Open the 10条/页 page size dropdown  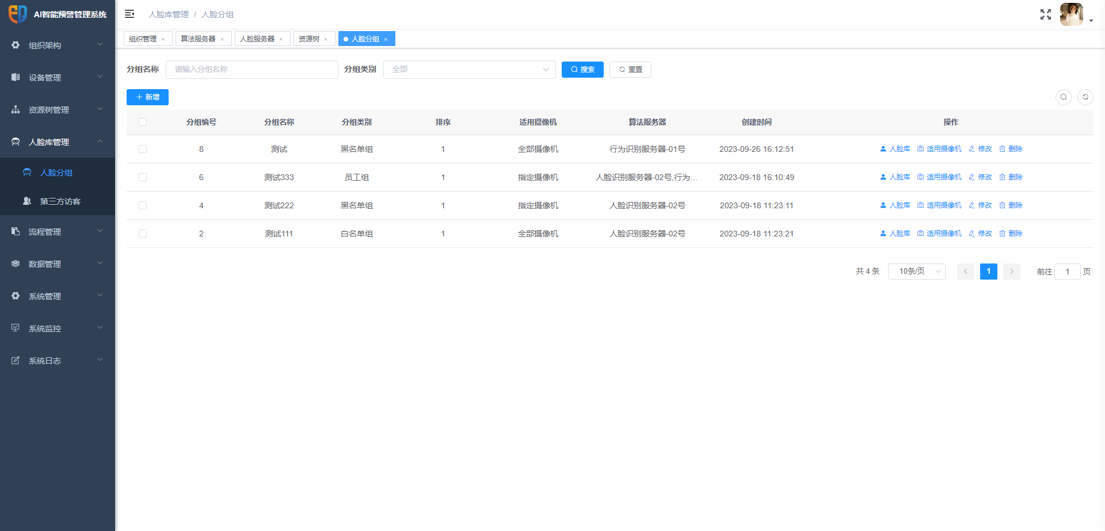click(916, 271)
